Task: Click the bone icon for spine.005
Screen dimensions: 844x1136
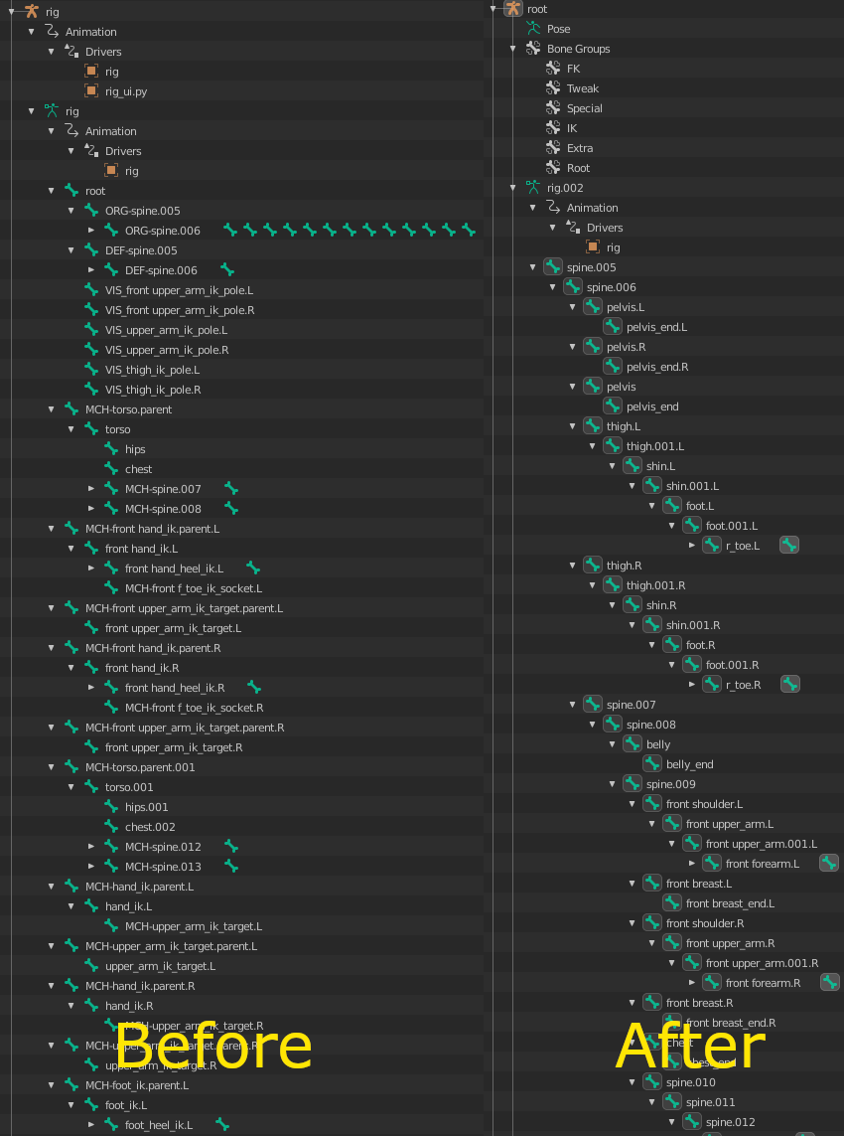Action: (553, 267)
